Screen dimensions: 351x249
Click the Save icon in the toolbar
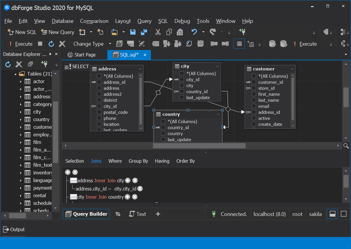click(x=133, y=32)
